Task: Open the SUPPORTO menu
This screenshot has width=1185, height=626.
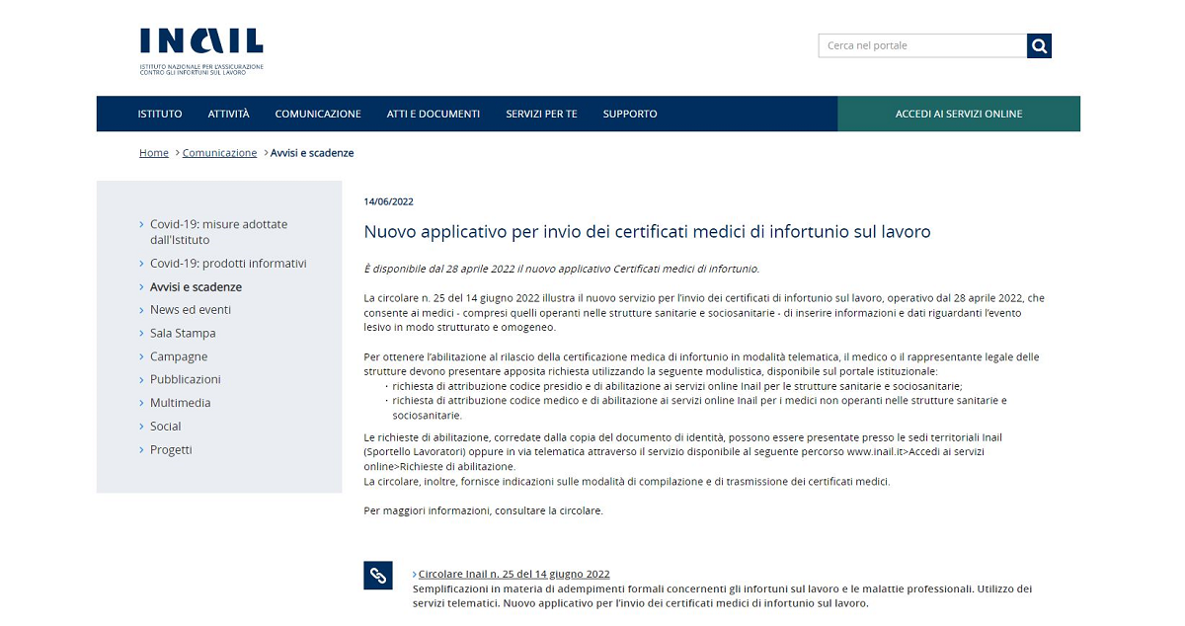Action: point(630,114)
